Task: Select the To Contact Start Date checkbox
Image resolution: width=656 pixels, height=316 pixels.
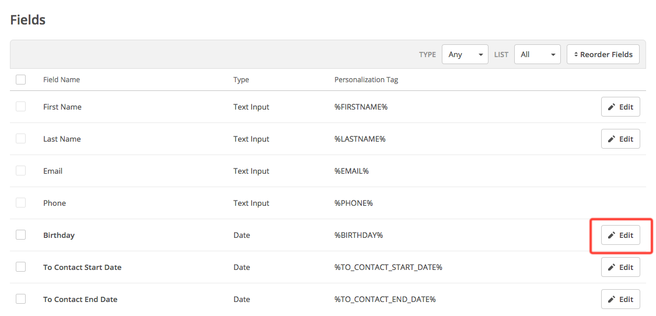Action: pyautogui.click(x=21, y=267)
